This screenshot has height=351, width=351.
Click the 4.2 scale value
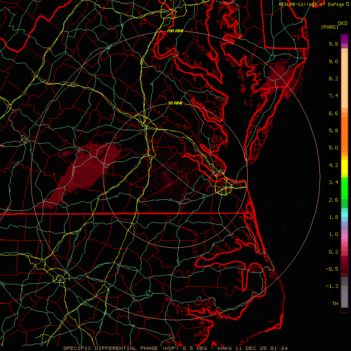click(333, 165)
